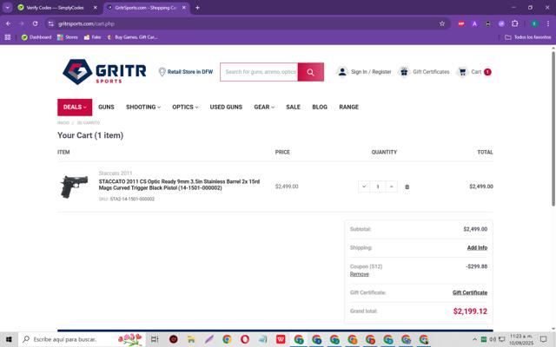Open the Dashboard bookmark
556x347 pixels.
click(36, 37)
